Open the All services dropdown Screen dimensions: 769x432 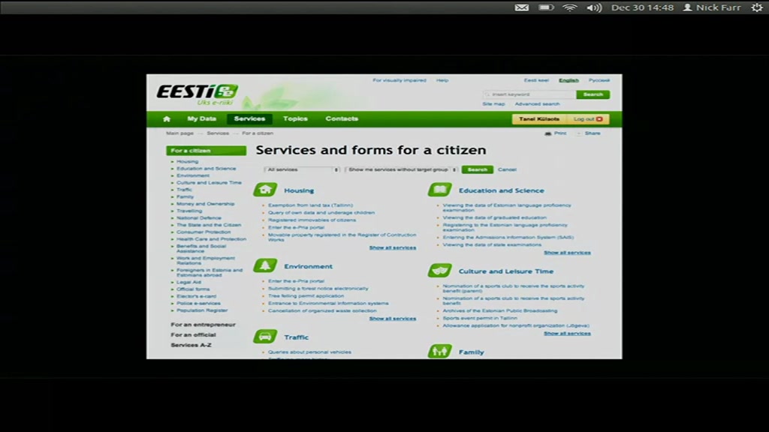302,169
